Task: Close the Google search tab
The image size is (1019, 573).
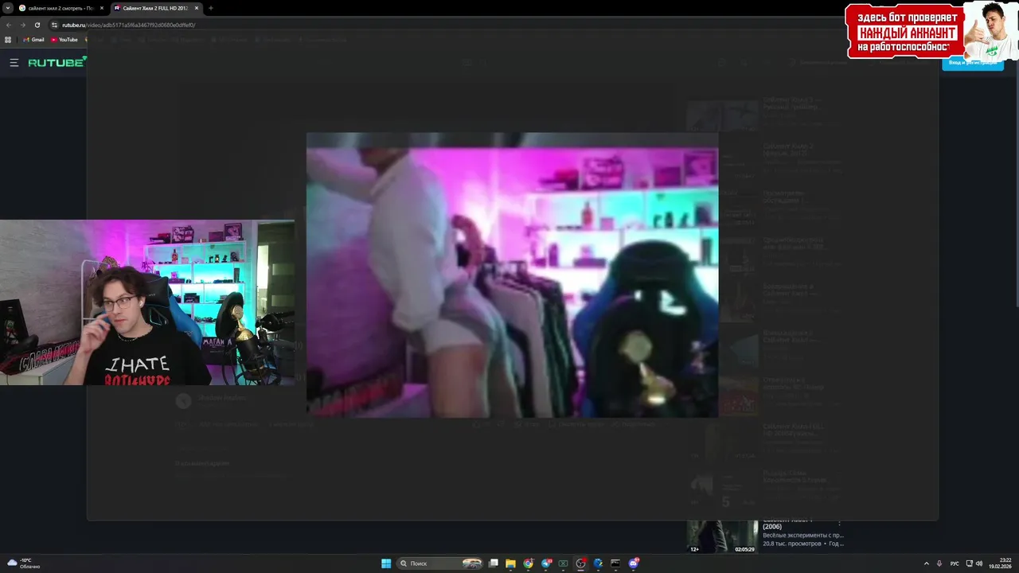Action: coord(101,8)
